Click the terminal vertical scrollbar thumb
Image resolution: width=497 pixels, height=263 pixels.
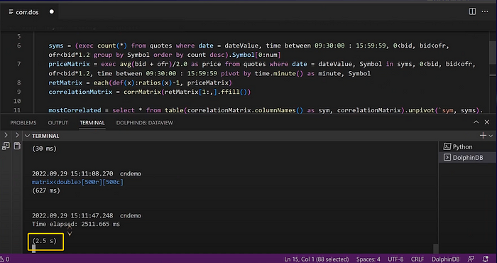pyautogui.click(x=436, y=248)
